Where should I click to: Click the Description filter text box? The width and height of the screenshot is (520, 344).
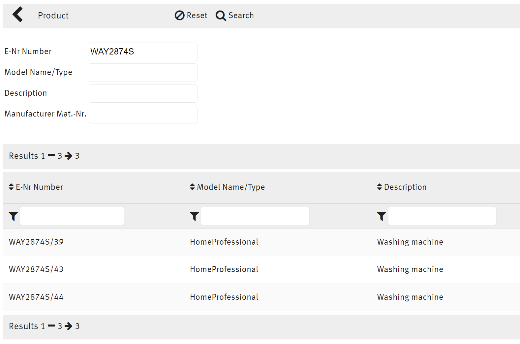coord(442,216)
